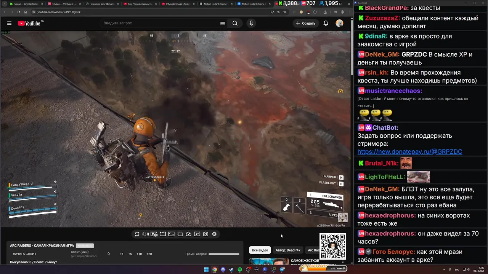This screenshot has width=488, height=274.
Task: Open the Windows Start button
Action: pos(206,269)
